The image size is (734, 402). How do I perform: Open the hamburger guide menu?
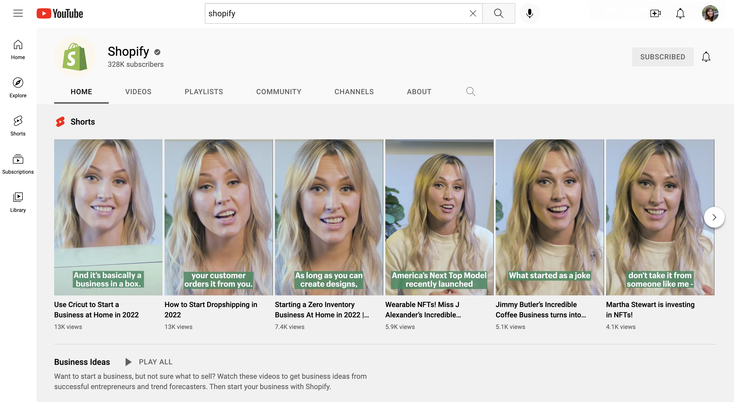pyautogui.click(x=18, y=13)
